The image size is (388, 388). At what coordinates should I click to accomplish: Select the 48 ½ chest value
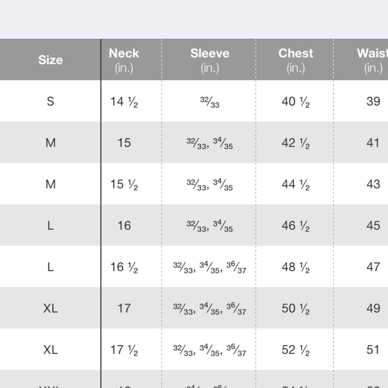click(296, 267)
